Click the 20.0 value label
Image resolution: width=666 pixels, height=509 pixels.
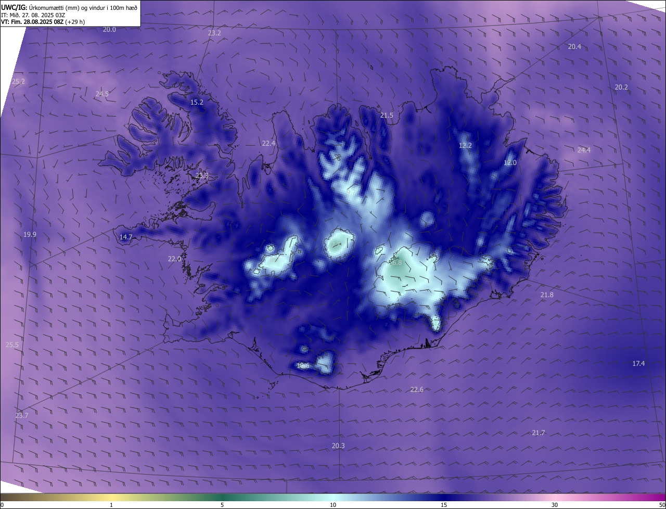pyautogui.click(x=109, y=30)
